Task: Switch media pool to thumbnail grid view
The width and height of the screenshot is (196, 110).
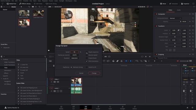Action: point(33,7)
